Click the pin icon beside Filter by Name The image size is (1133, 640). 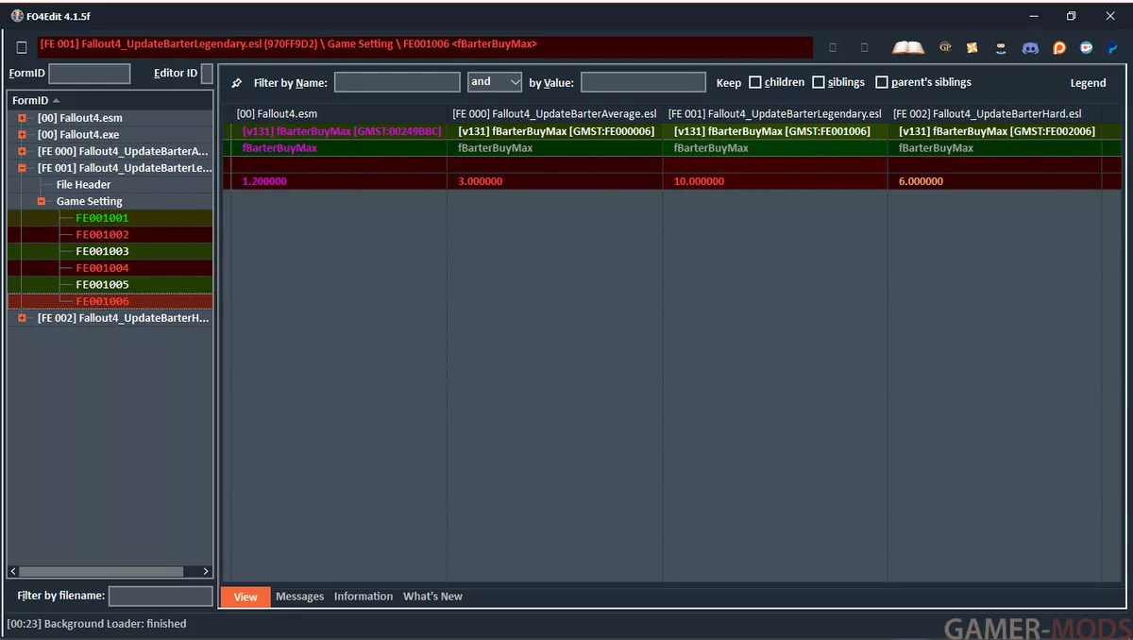pyautogui.click(x=237, y=83)
